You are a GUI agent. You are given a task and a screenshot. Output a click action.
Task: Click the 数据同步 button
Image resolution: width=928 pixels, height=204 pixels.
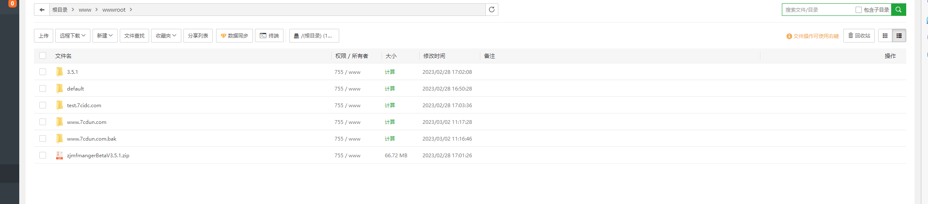(x=235, y=36)
